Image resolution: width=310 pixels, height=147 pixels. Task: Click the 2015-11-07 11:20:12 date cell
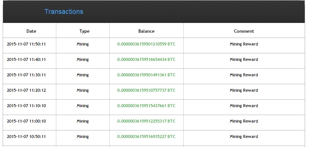[x=26, y=90]
